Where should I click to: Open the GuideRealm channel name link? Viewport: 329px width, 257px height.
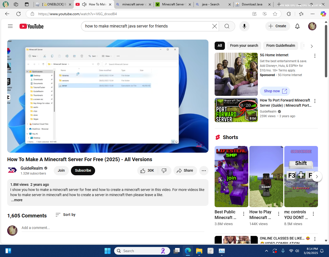point(32,168)
